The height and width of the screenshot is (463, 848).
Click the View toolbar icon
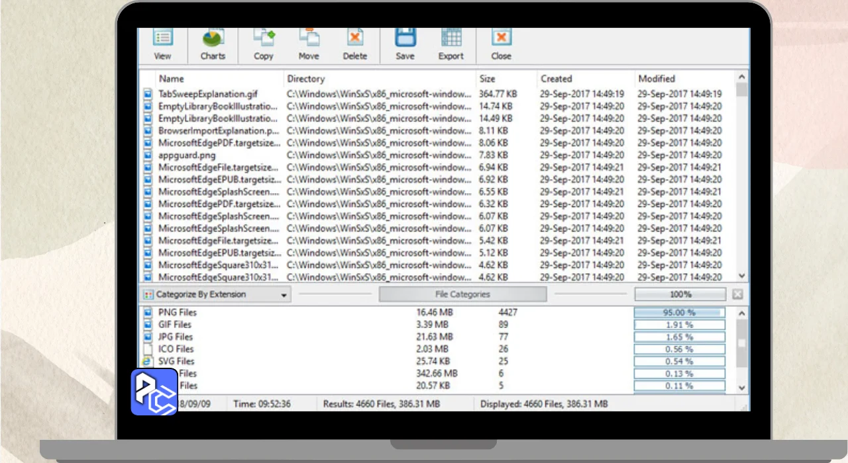click(x=162, y=44)
